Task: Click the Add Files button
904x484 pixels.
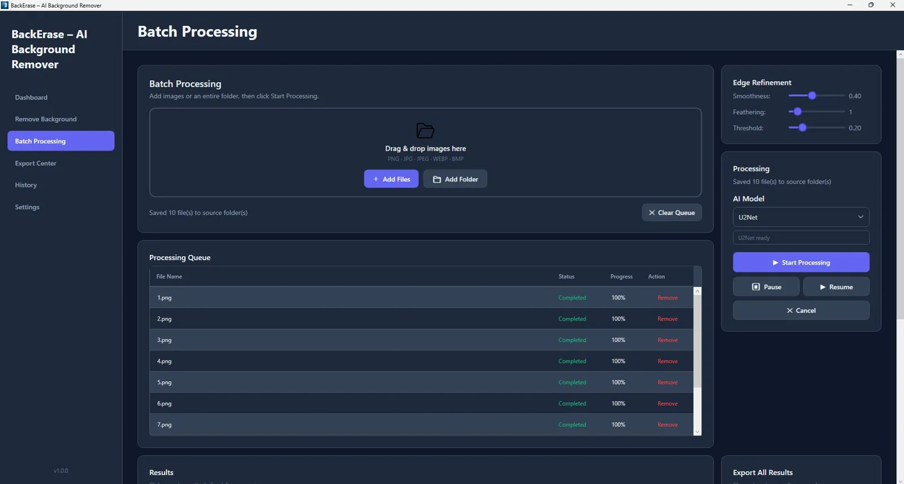Action: (x=391, y=179)
